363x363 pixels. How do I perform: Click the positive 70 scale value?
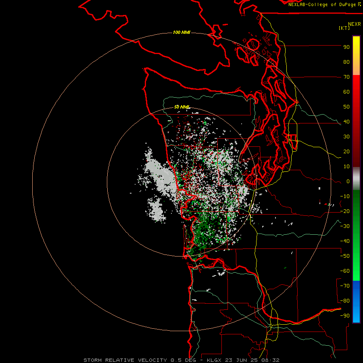pyautogui.click(x=346, y=77)
